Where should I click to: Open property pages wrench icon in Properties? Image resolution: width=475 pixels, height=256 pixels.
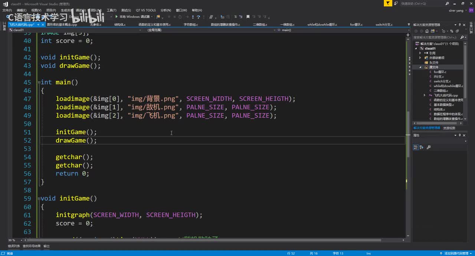pyautogui.click(x=429, y=147)
